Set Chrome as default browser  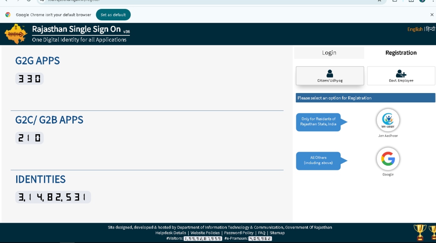point(113,15)
